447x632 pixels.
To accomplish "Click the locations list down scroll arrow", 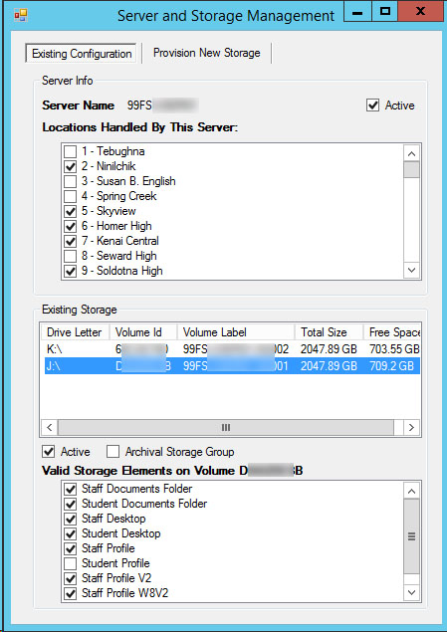I will [x=411, y=270].
